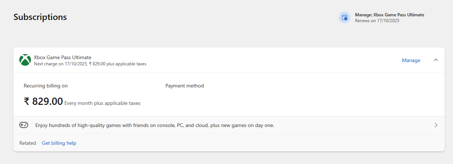Click the subscription calendar icon at top right
Screen dimensions: 453x164
[344, 17]
